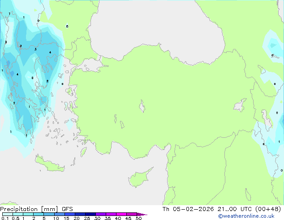Viewport: 284px width, 220px height.
Task: Pick the 5–10 mm legend color swatch
Action: click(x=49, y=214)
